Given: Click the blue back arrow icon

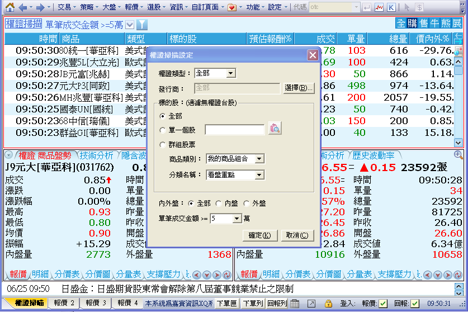Looking at the screenshot, I should point(22,7).
